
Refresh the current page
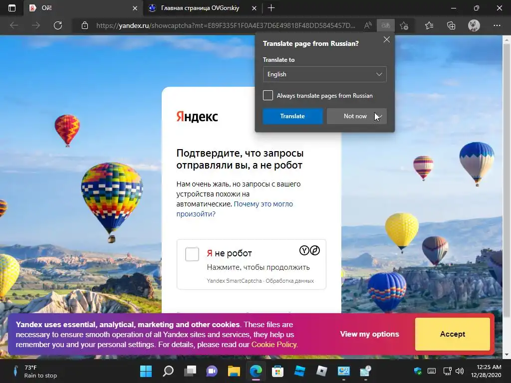[x=58, y=25]
